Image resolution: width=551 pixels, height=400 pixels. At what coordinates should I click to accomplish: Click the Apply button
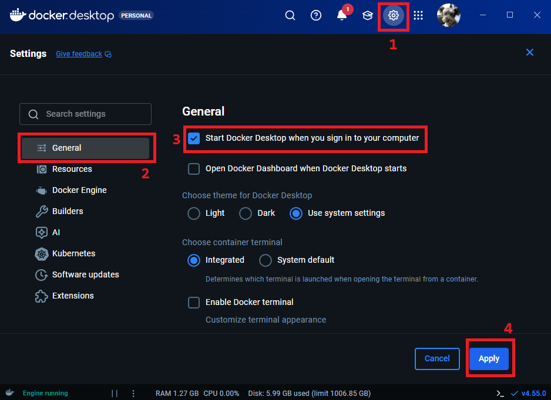point(489,358)
